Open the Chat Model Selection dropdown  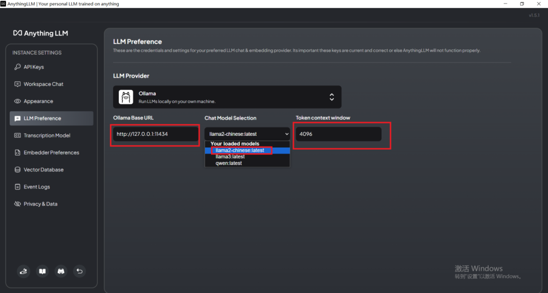point(247,134)
